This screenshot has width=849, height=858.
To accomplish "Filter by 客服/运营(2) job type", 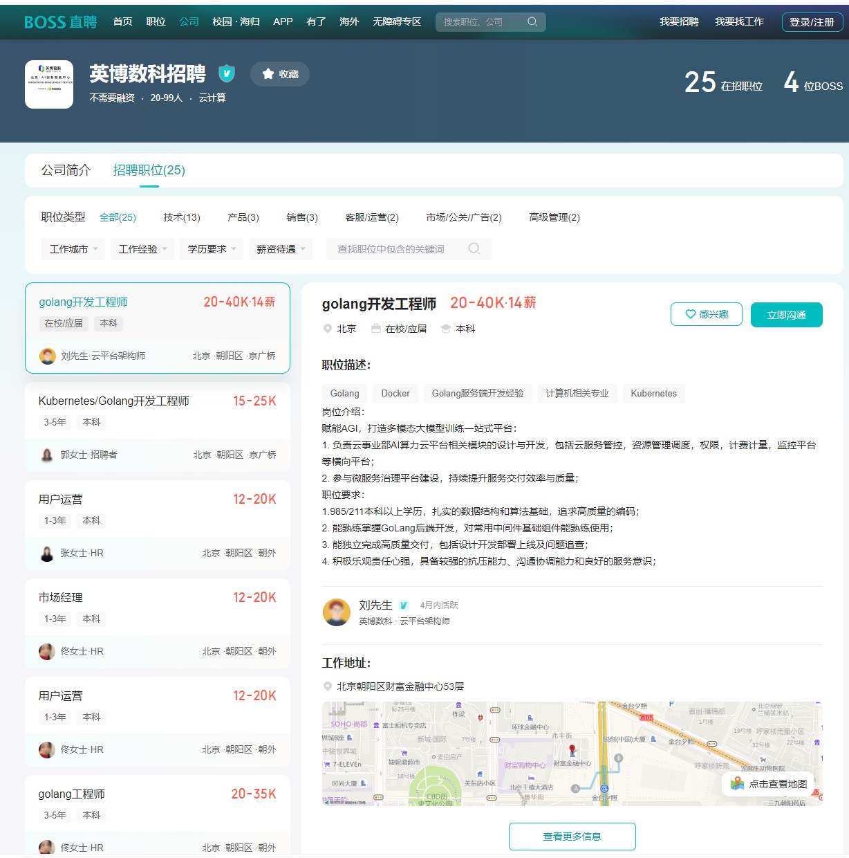I will [x=372, y=217].
